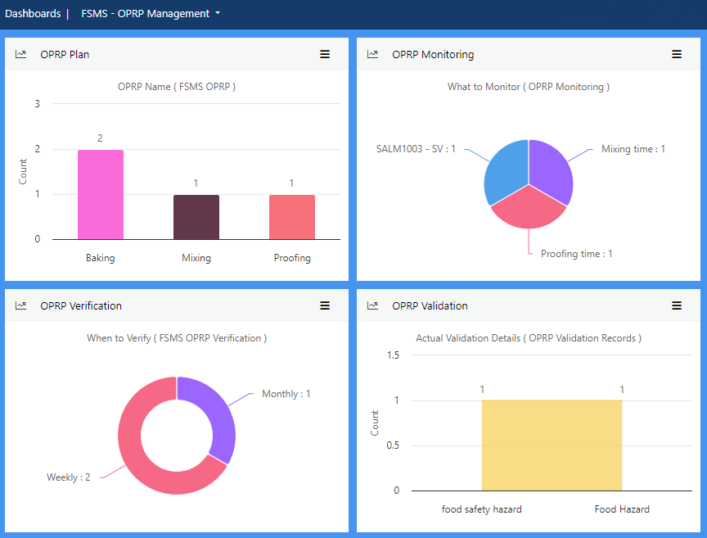Open the OPRP Validation hamburger menu
The width and height of the screenshot is (707, 538).
[x=677, y=305]
